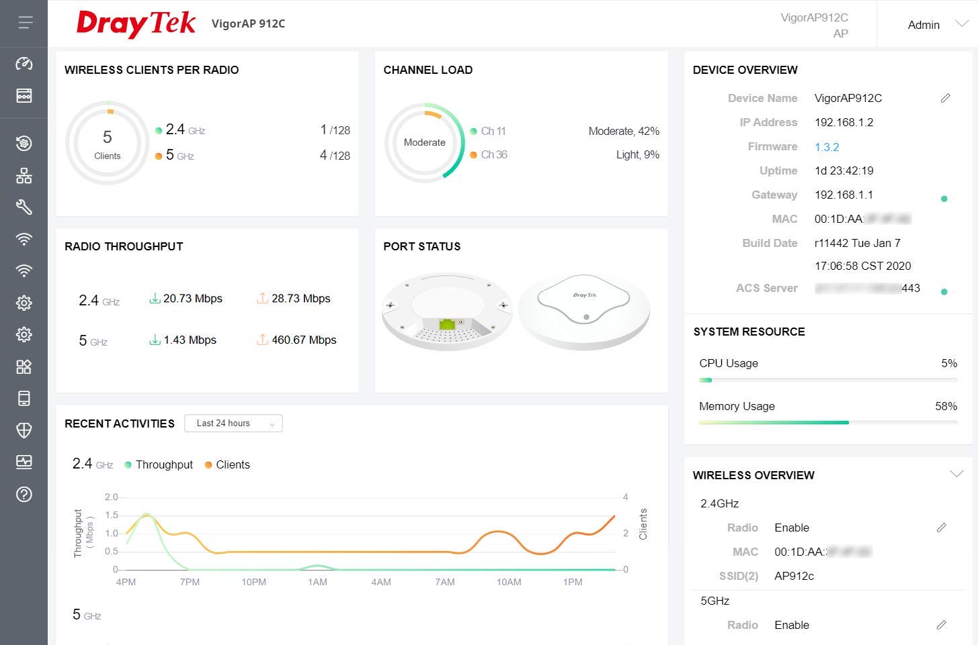978x645 pixels.
Task: Open the apps grid icon in sidebar
Action: click(x=24, y=366)
